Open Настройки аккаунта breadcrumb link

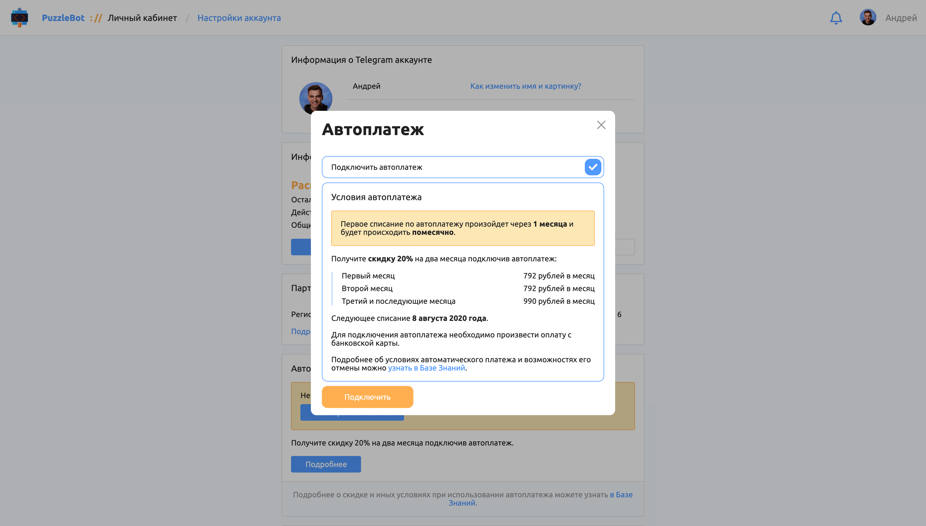coord(239,18)
